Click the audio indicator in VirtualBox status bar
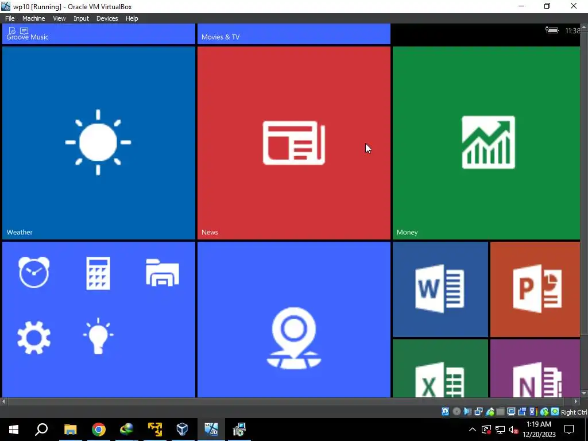Image resolution: width=588 pixels, height=441 pixels. click(x=467, y=412)
